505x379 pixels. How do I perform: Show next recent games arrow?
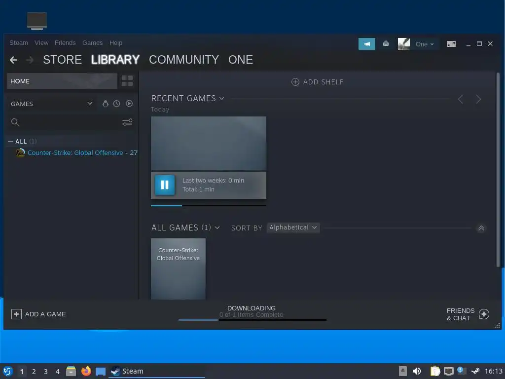478,99
